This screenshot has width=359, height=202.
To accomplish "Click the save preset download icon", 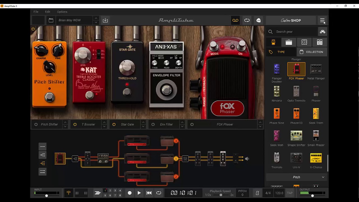I will tap(105, 20).
